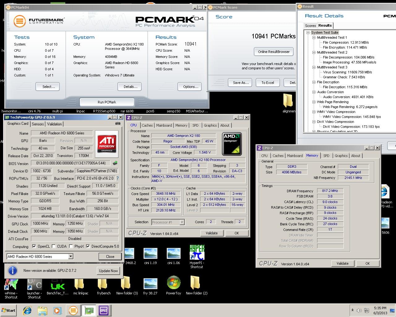Collapse the Audio Conversion tree node
396x317 pixels.
click(x=314, y=92)
